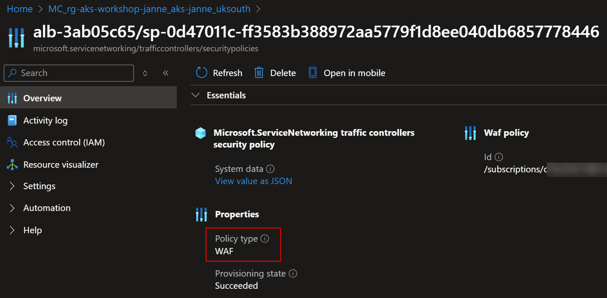Image resolution: width=607 pixels, height=298 pixels.
Task: Click the Refresh circular arrow icon
Action: click(x=202, y=73)
